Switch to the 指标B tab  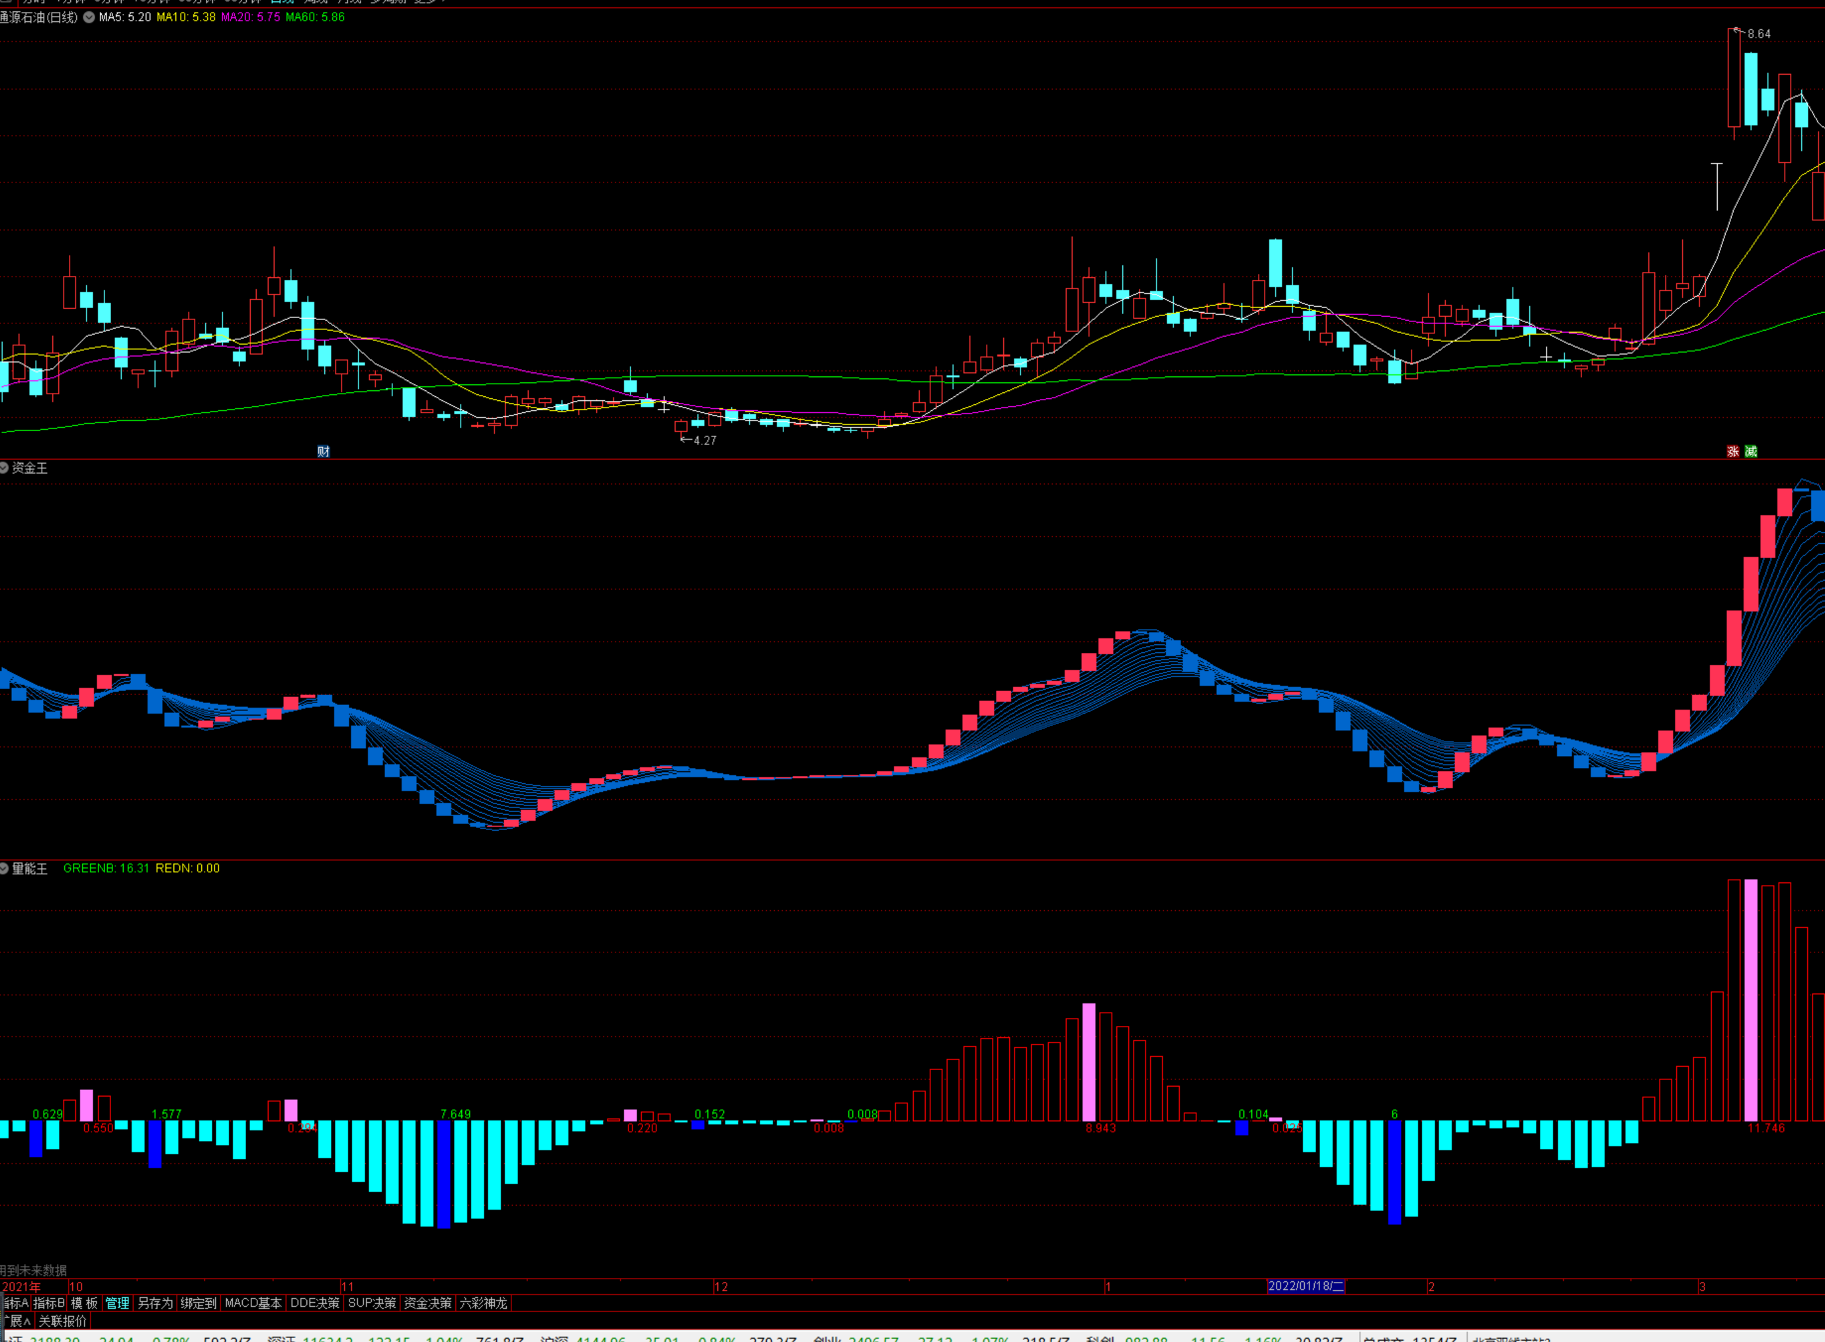[49, 1303]
